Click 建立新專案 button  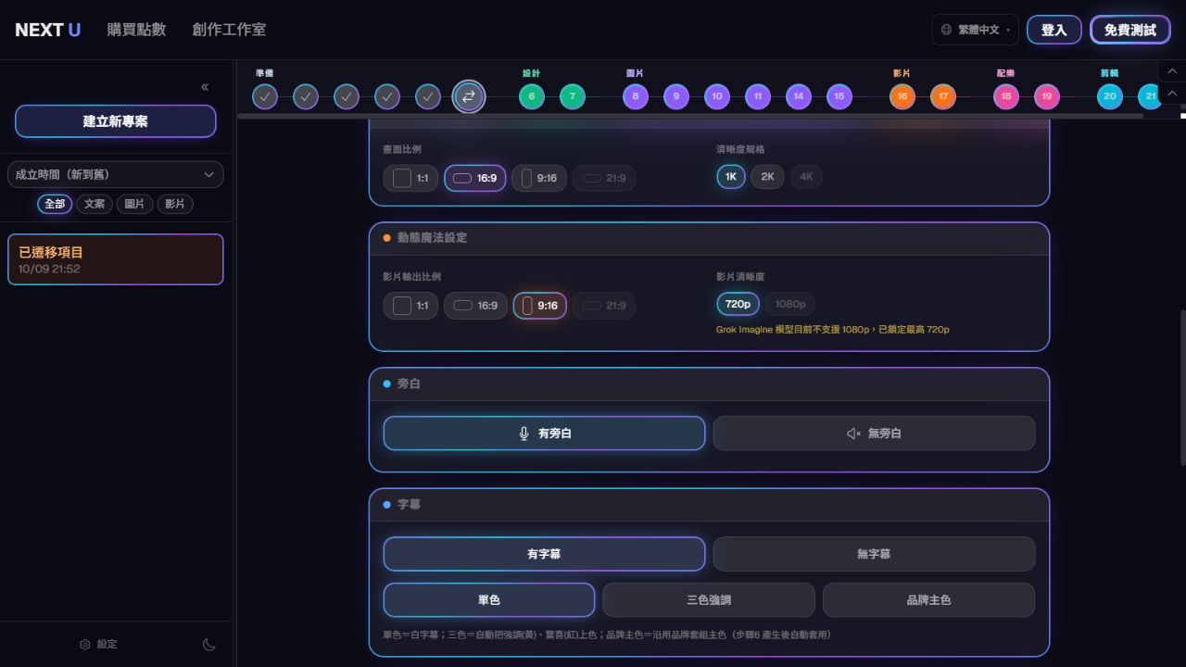(116, 121)
